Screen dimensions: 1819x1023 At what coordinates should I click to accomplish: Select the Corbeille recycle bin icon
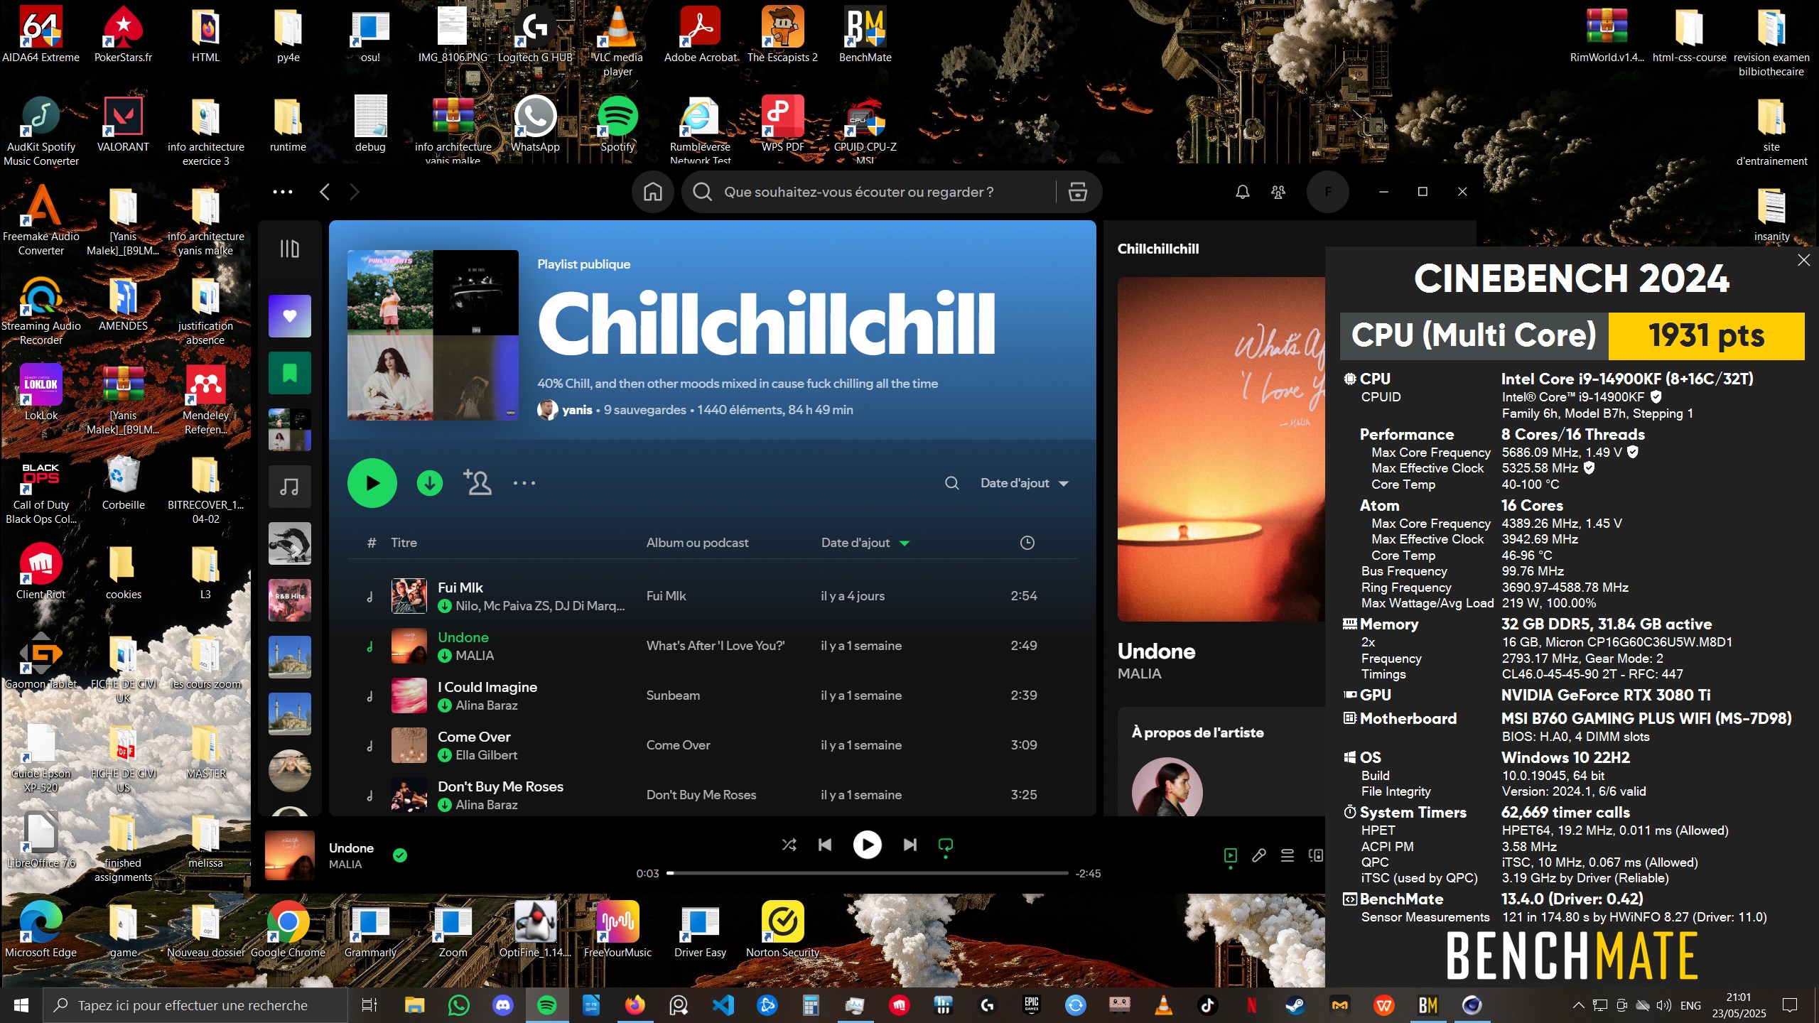(123, 483)
